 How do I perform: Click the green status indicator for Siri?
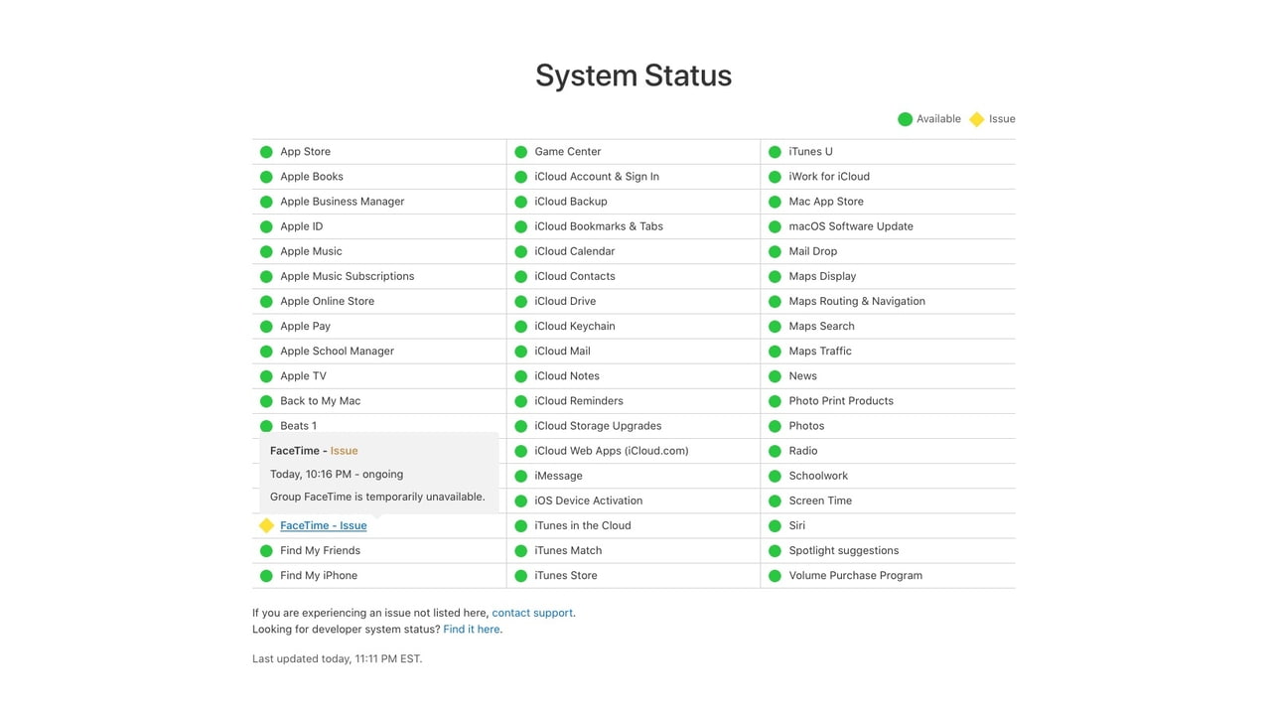[775, 525]
